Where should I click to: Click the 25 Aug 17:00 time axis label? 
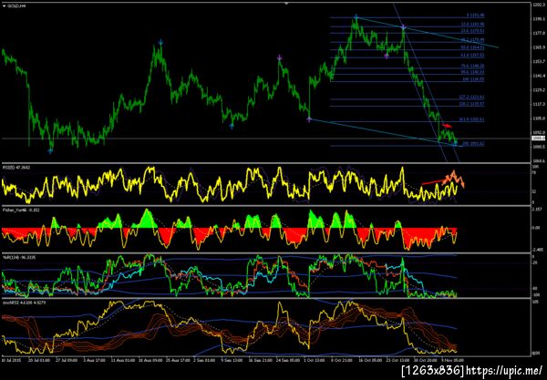(x=177, y=360)
